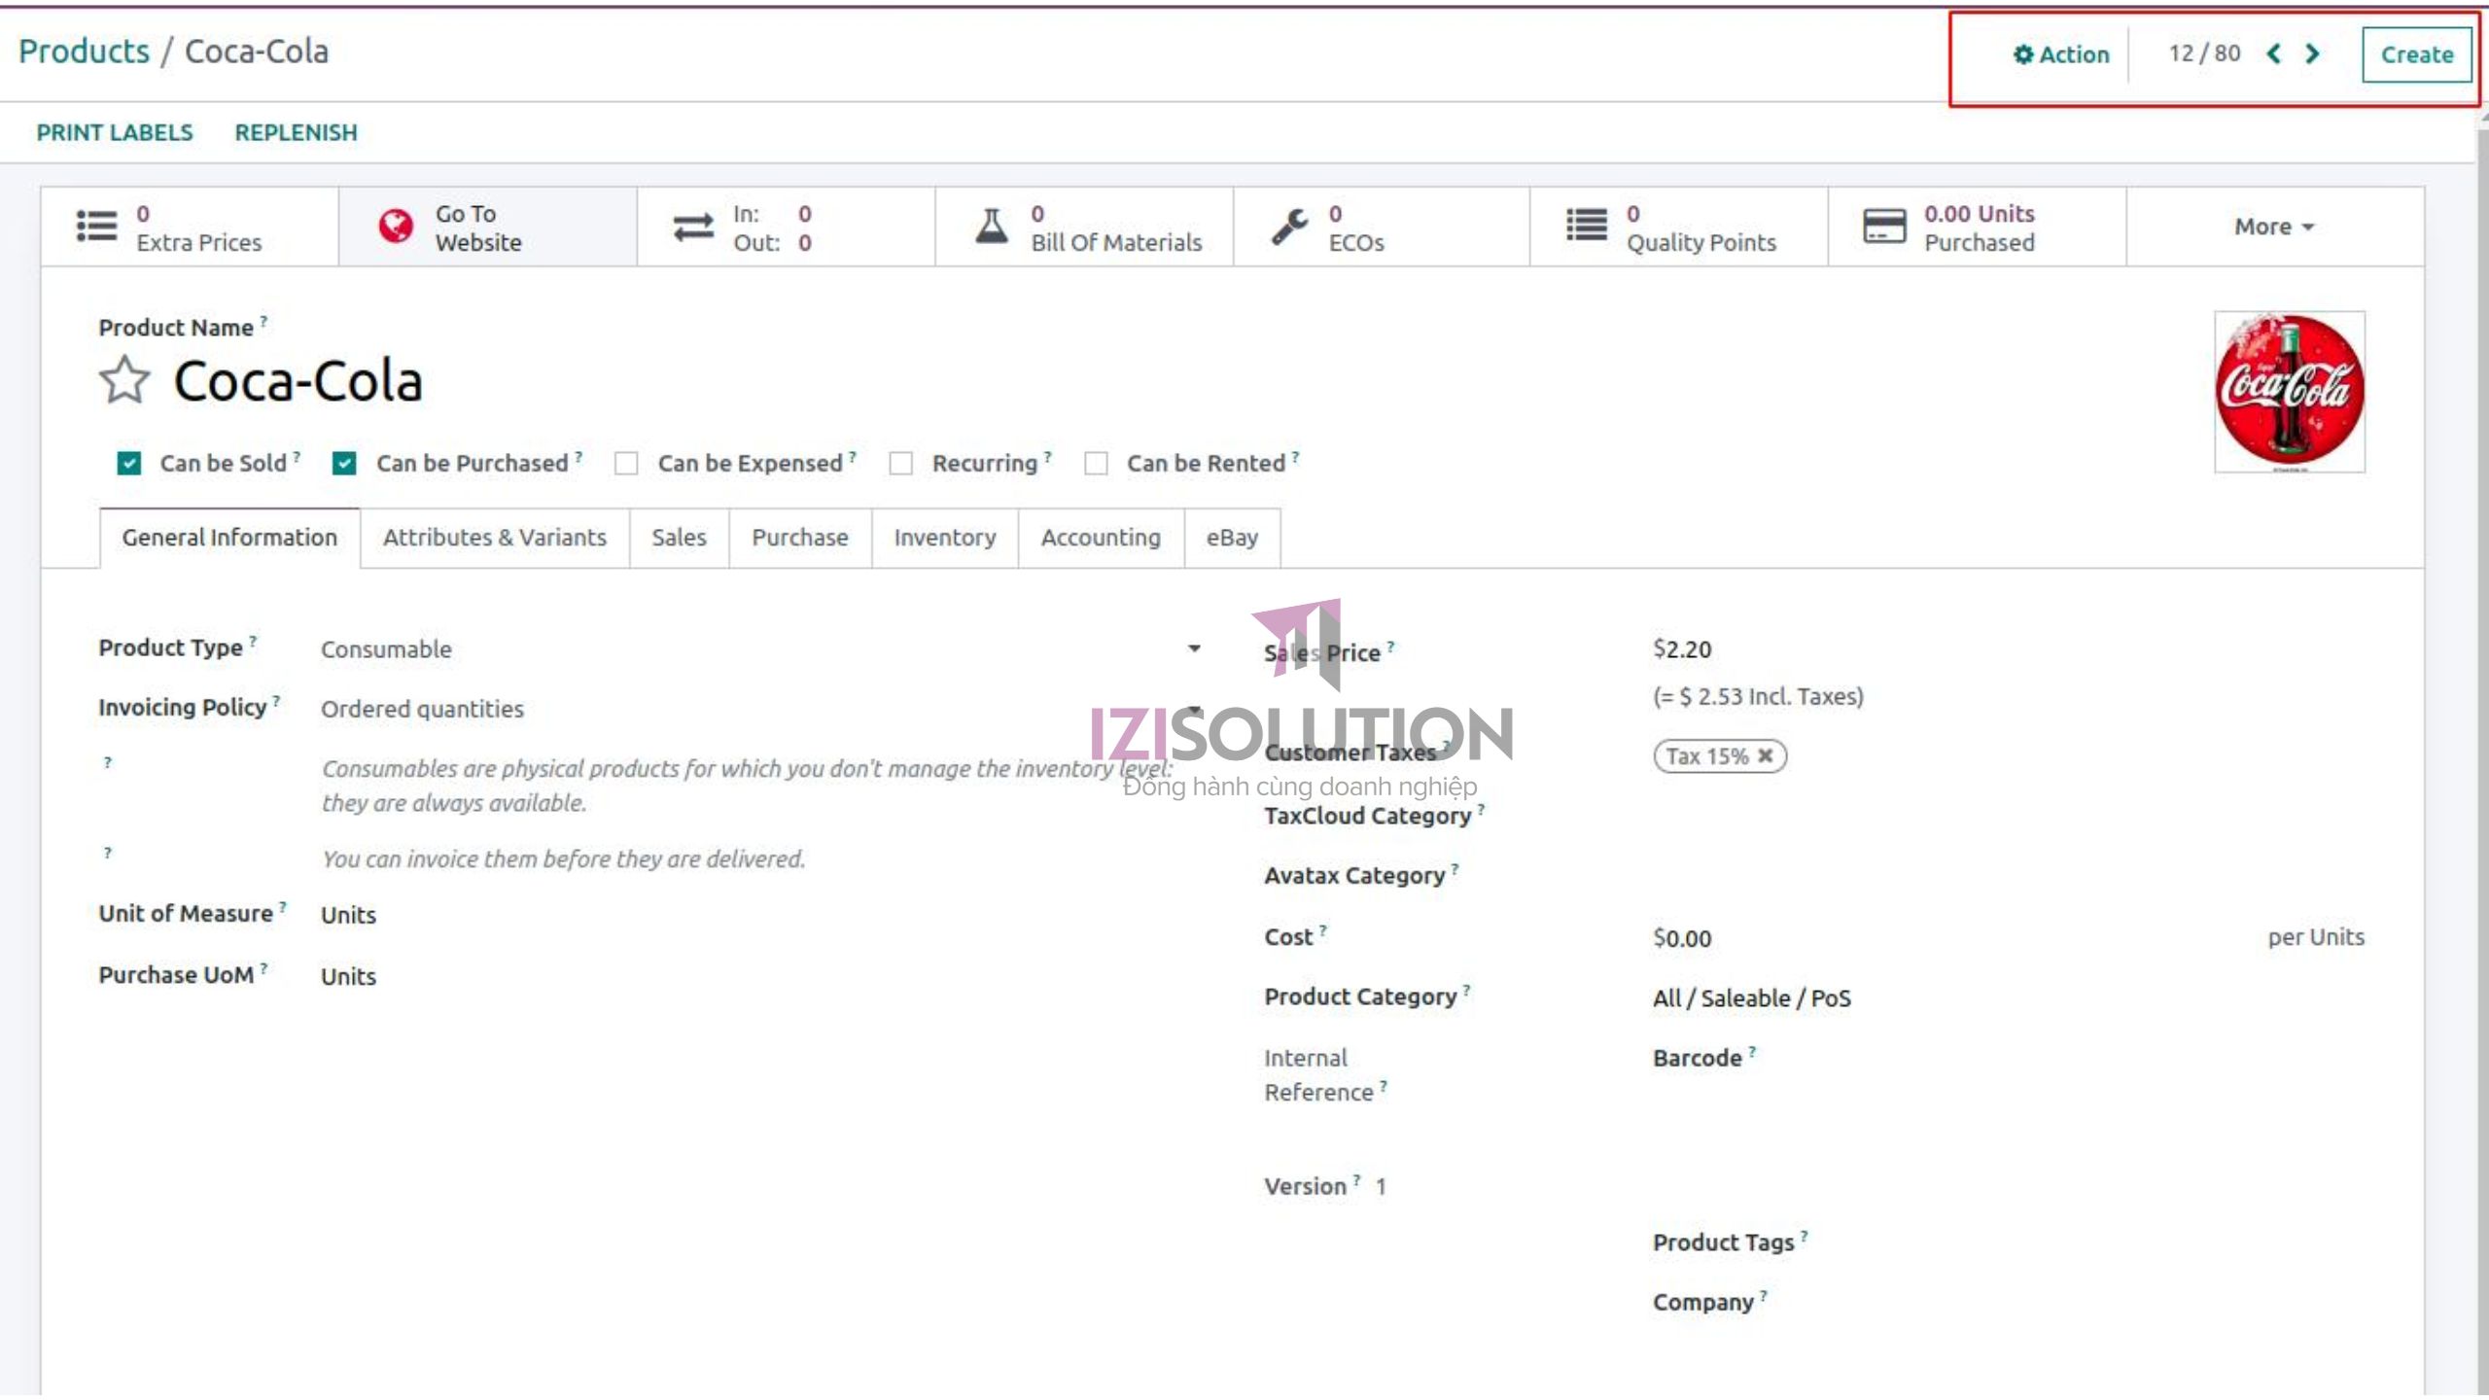Open Quality Points stat button

pyautogui.click(x=1585, y=227)
